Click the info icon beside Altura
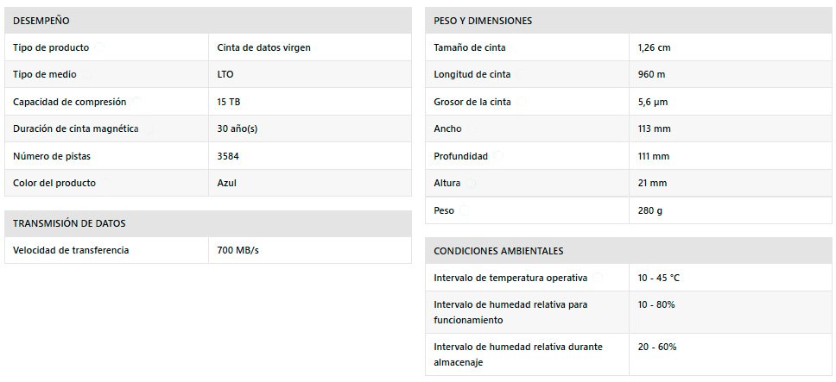The height and width of the screenshot is (382, 836). point(471,183)
